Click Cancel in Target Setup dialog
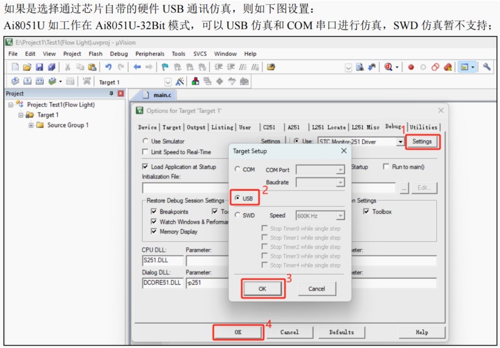Viewport: 500px width, 348px height. click(317, 288)
